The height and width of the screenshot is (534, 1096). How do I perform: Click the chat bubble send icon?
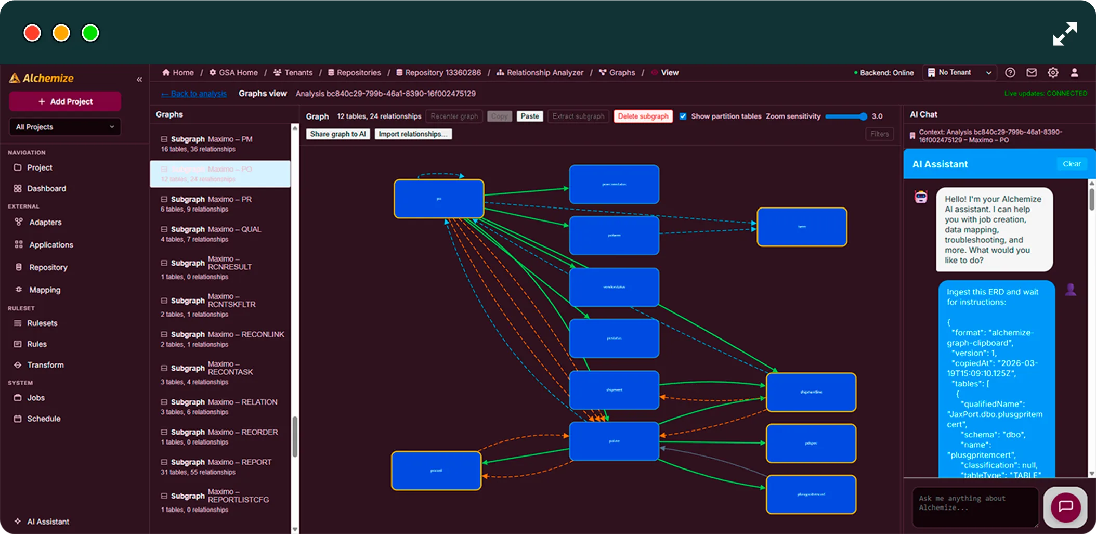(x=1065, y=506)
